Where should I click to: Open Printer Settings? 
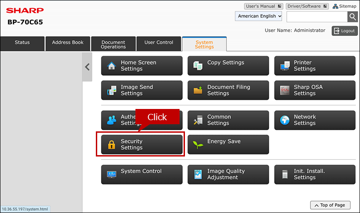(315, 65)
